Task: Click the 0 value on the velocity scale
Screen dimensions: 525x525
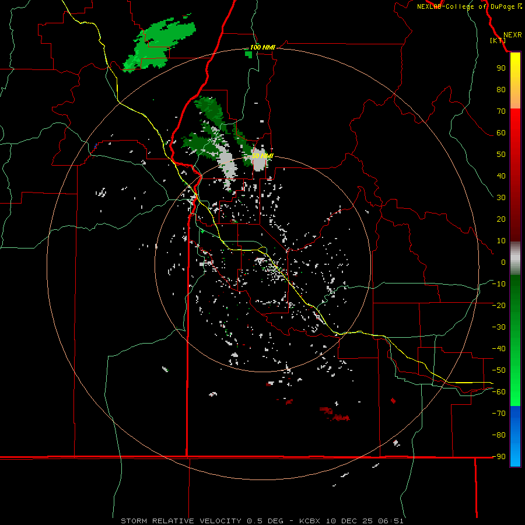Action: point(503,262)
